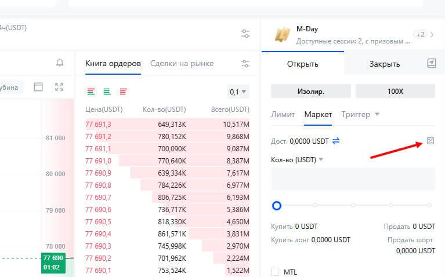Click the Изолир. margin mode button
The width and height of the screenshot is (445, 277).
[310, 91]
